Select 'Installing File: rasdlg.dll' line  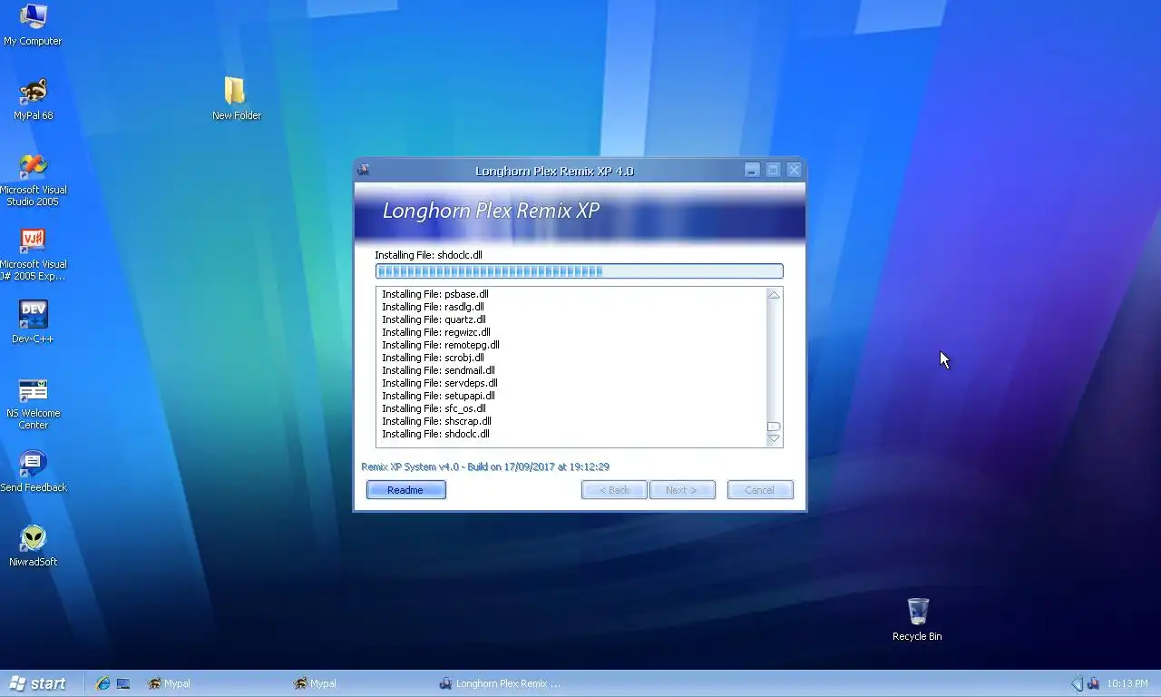[x=433, y=307]
